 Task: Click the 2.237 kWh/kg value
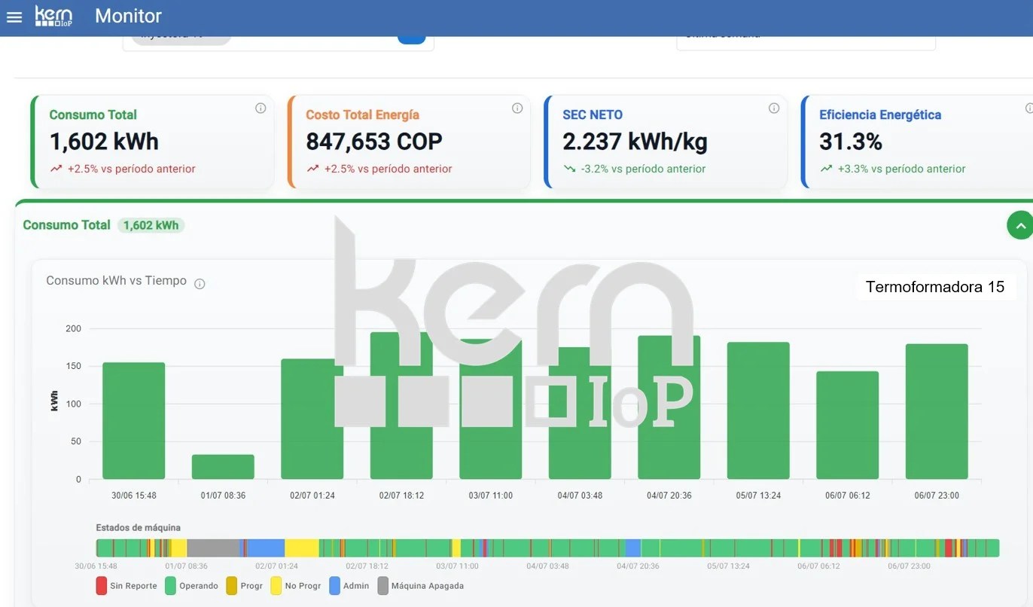635,142
